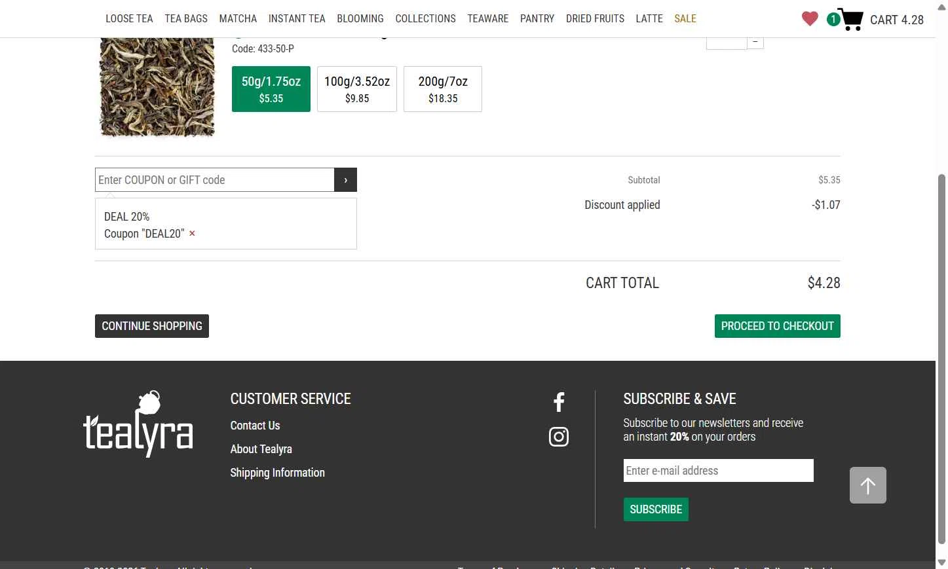948x569 pixels.
Task: Remove the DEAL20 coupon
Action: (192, 233)
